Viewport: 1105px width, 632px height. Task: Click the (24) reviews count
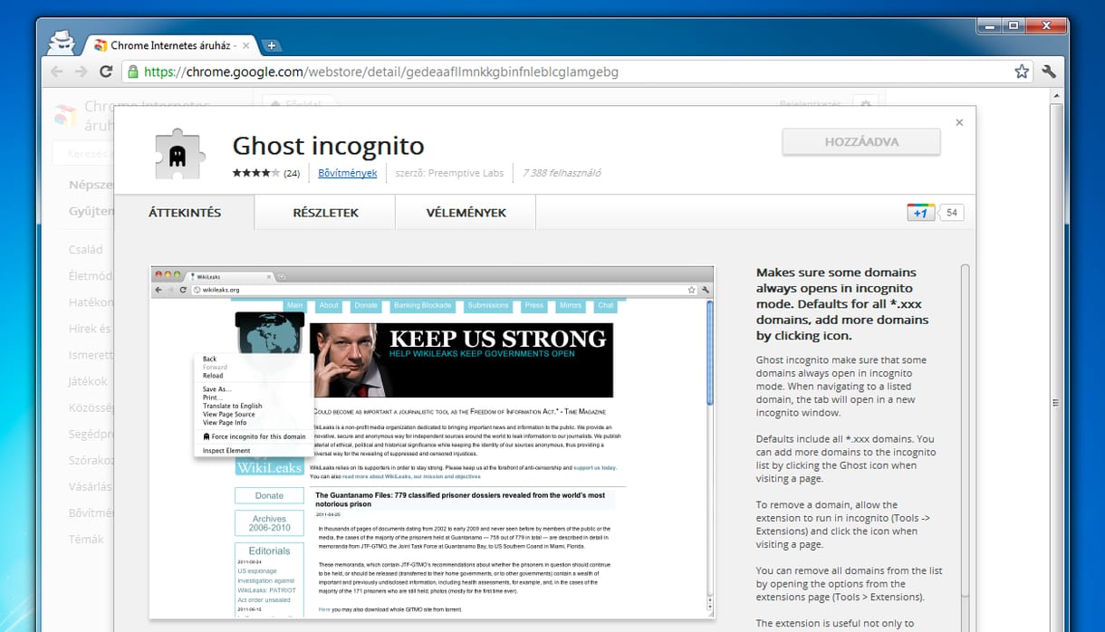292,173
